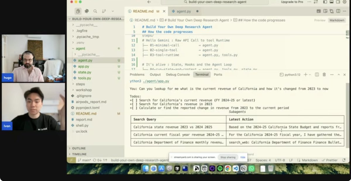Open app.py in the file explorer

(83, 66)
